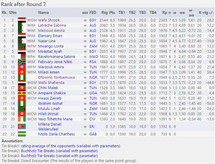The width and height of the screenshot is (216, 164).
Task: Click the Pts. column header
Action: tap(112, 13)
